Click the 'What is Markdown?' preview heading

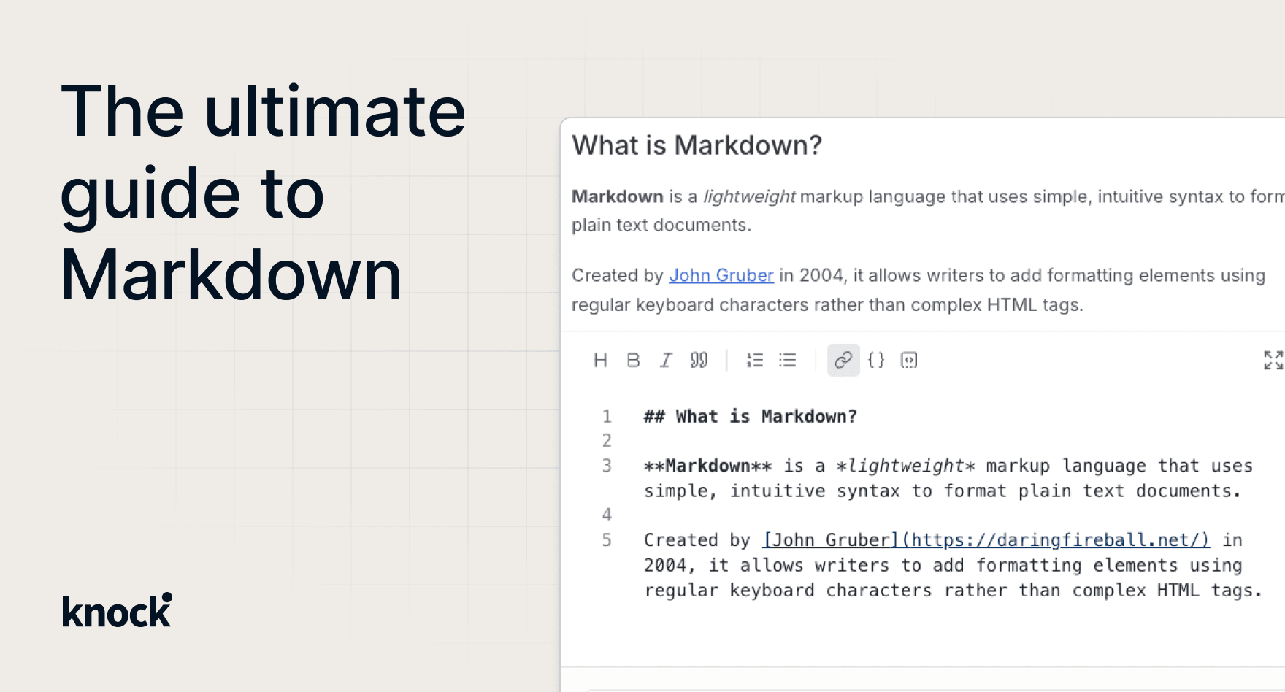[x=697, y=145]
